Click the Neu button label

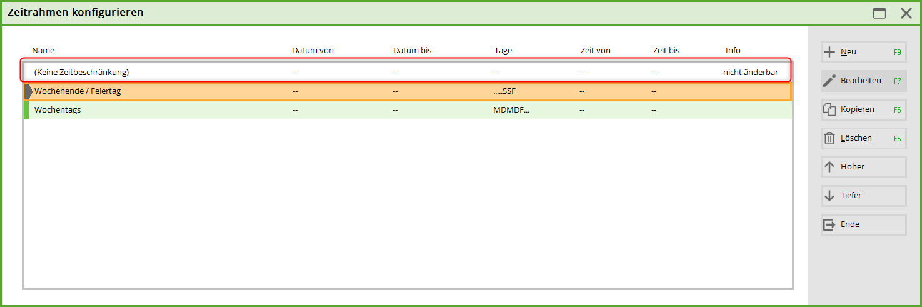[x=848, y=52]
